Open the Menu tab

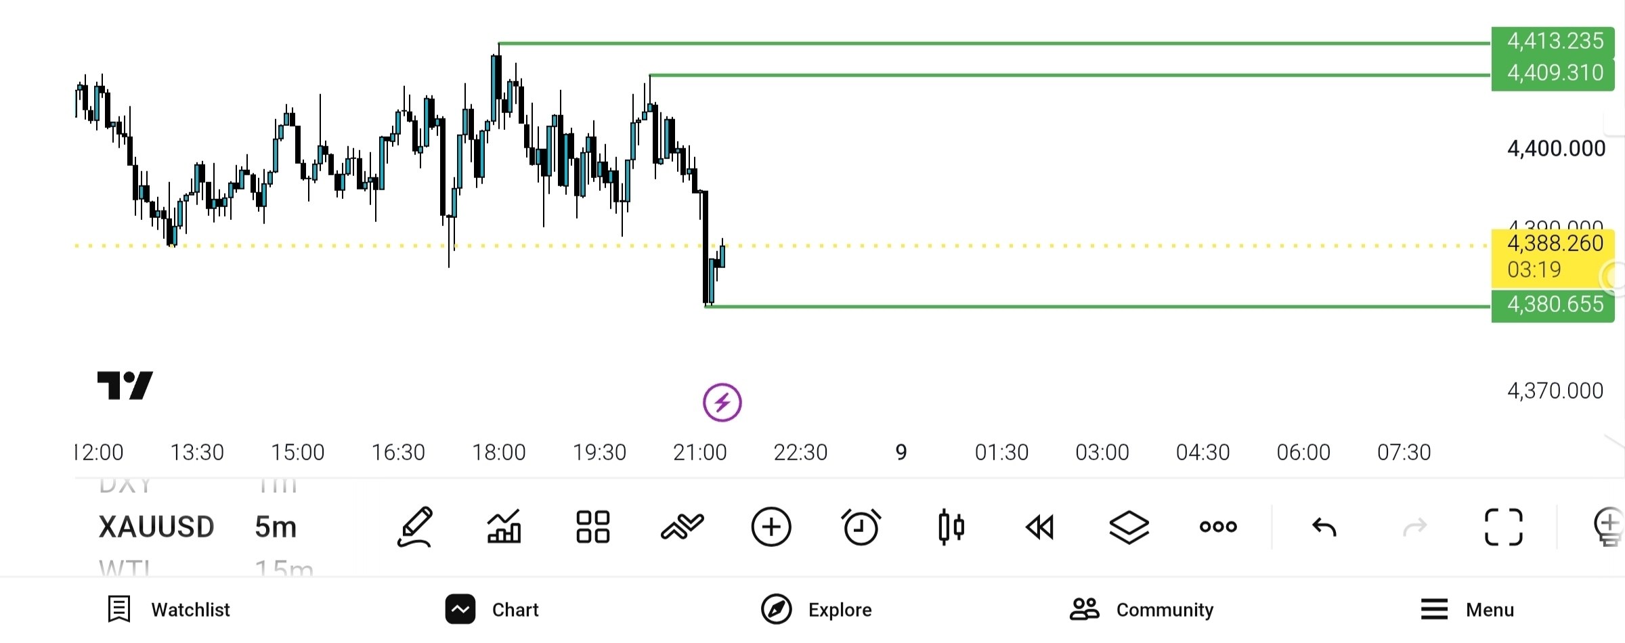pos(1467,610)
